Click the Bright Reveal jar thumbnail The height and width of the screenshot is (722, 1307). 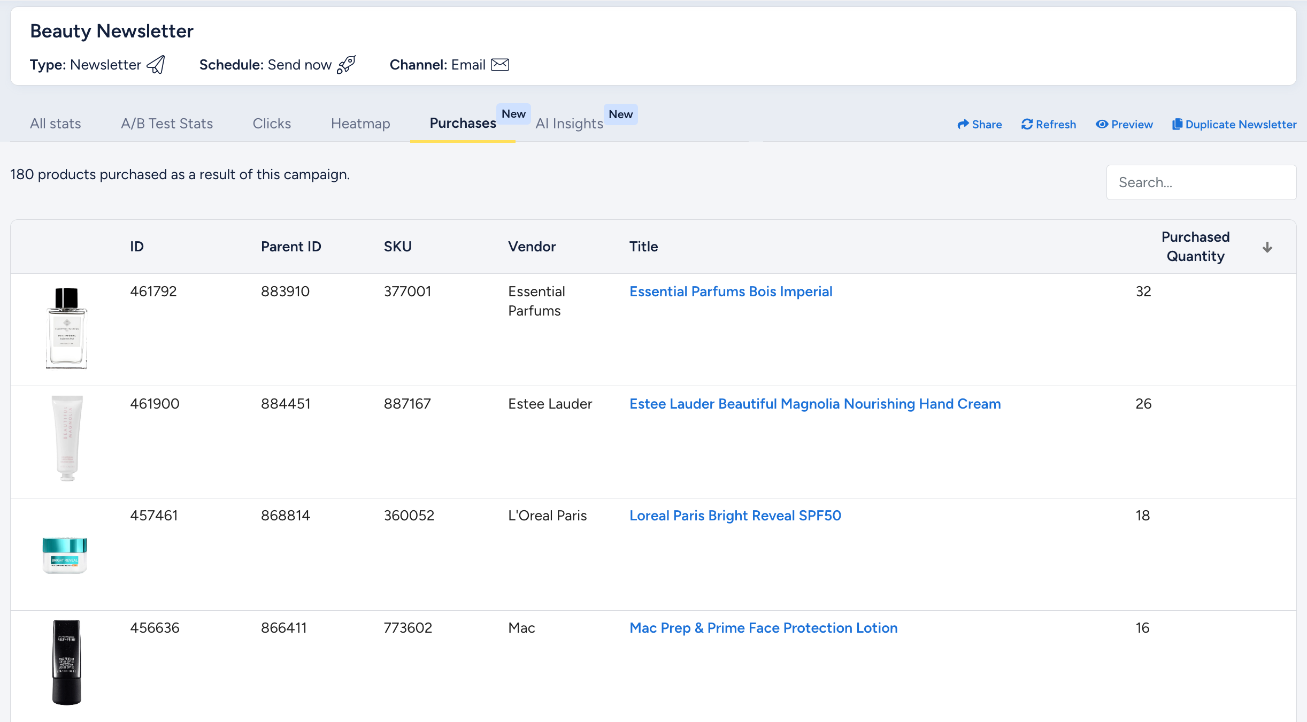(x=65, y=555)
